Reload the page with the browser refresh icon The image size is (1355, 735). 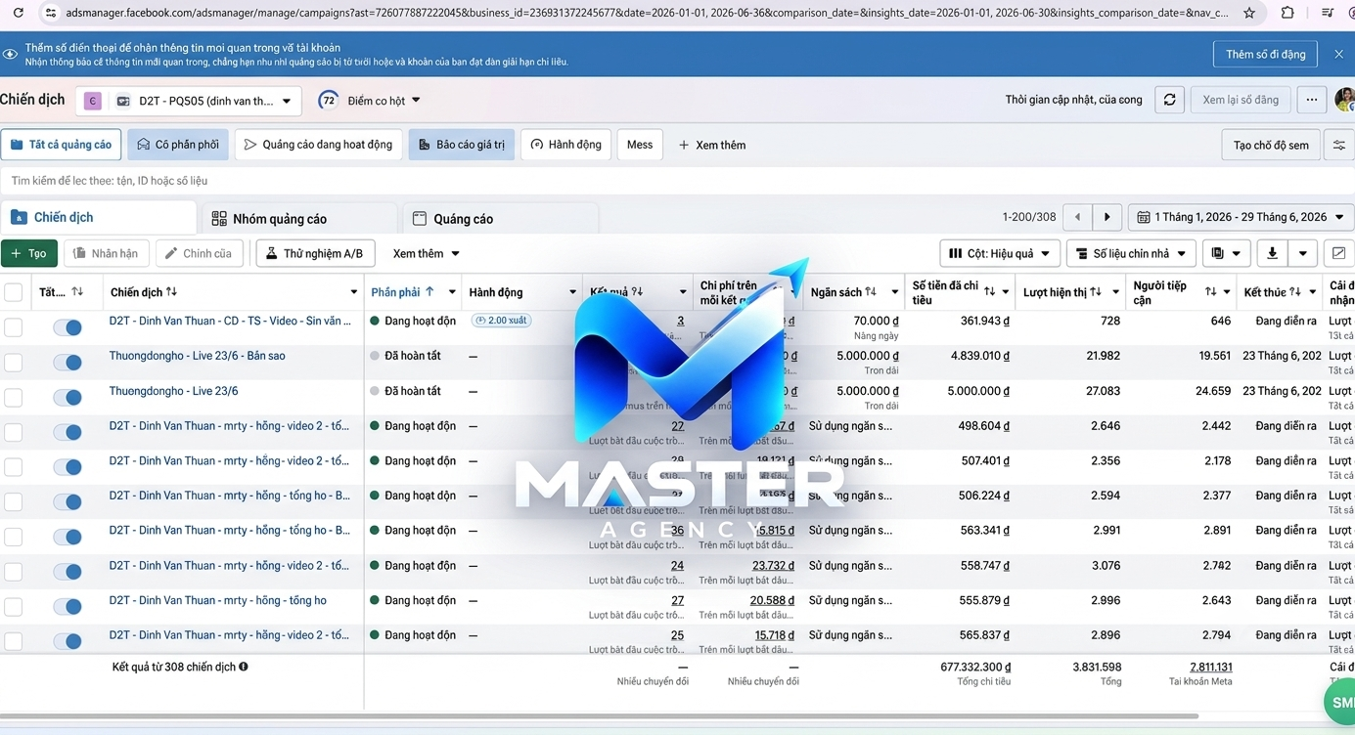(x=18, y=13)
